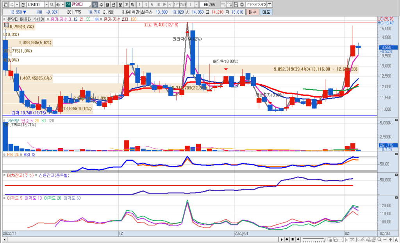400x243 pixels.
Task: Click the add indicator line icon
Action: 230,4
